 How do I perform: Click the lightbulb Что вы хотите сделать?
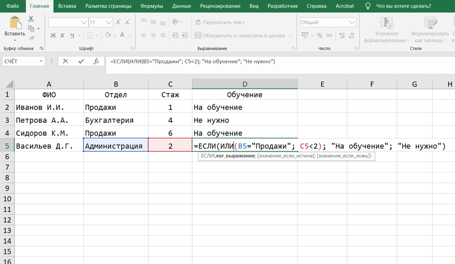pos(367,6)
